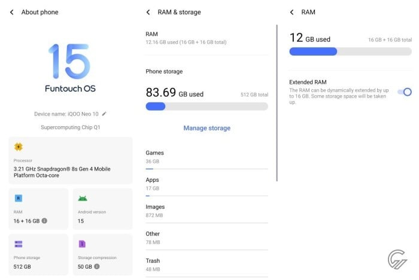Tap the Phone storage stack icon
This screenshot has width=419, height=280.
click(x=19, y=244)
